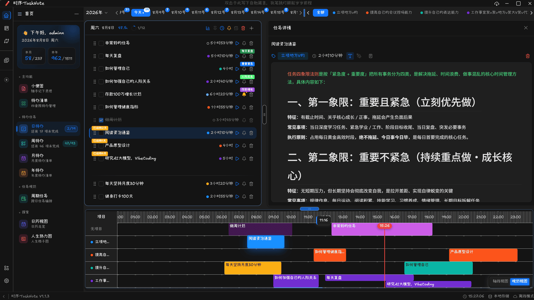Viewport: 534px width, 300px height.
Task: Open the apps grid icon in left rail
Action: pos(6,268)
